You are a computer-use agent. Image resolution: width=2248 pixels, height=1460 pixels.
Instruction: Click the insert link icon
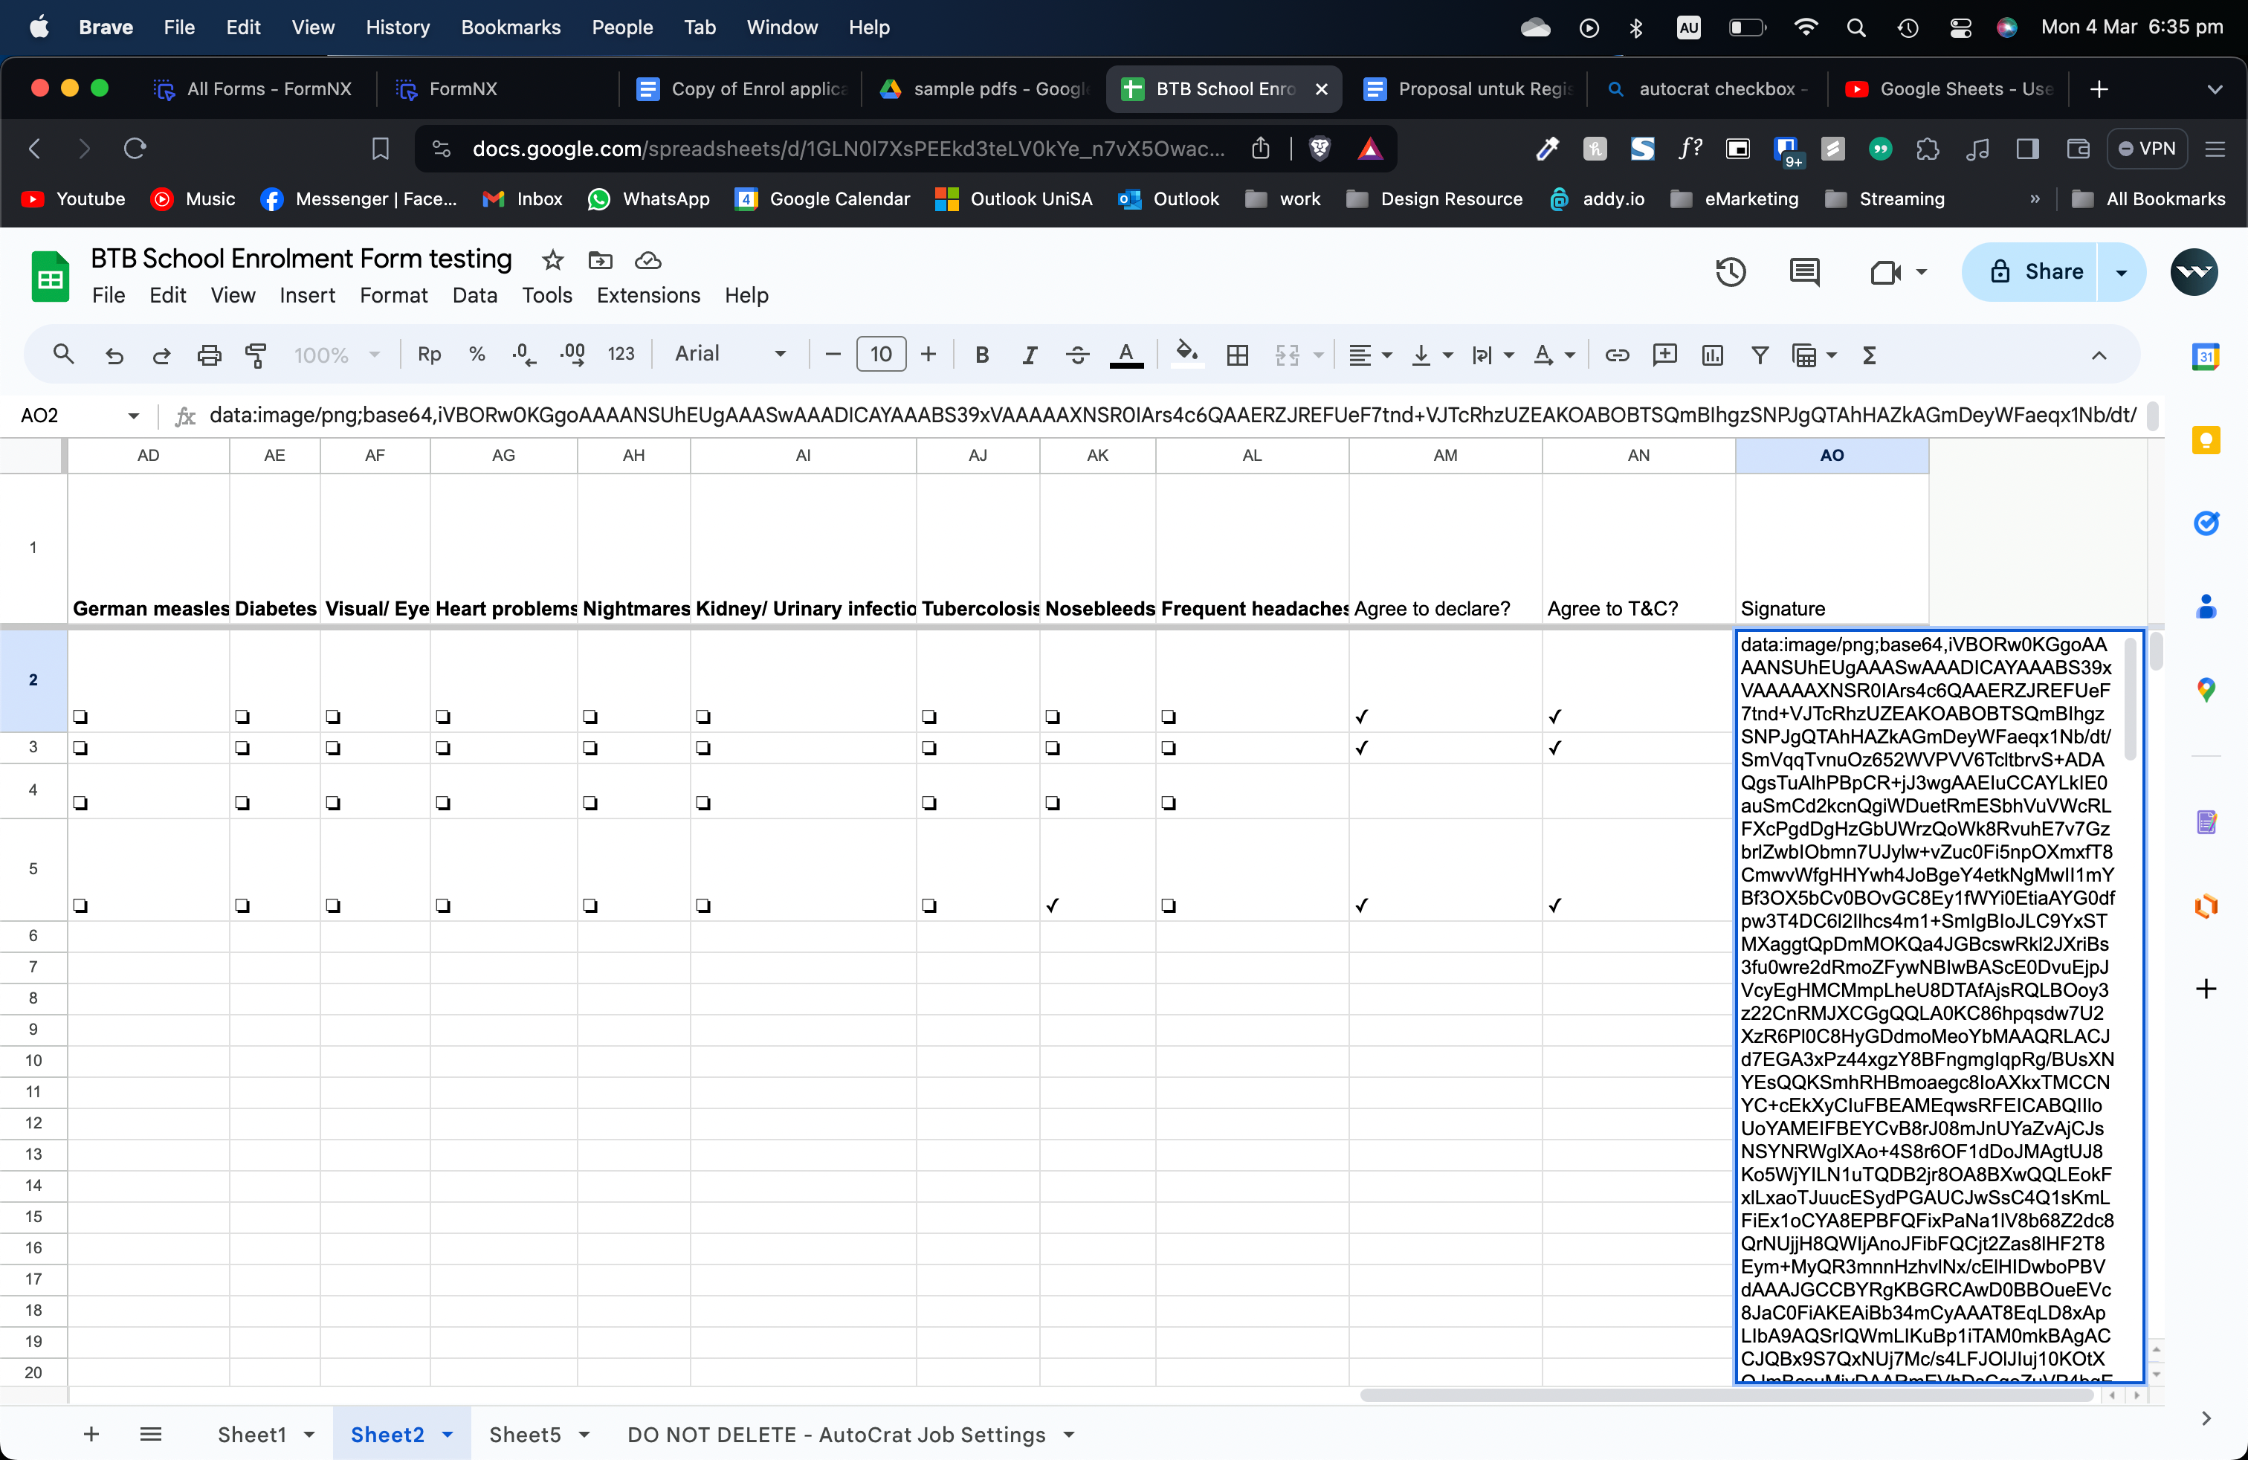pyautogui.click(x=1617, y=355)
